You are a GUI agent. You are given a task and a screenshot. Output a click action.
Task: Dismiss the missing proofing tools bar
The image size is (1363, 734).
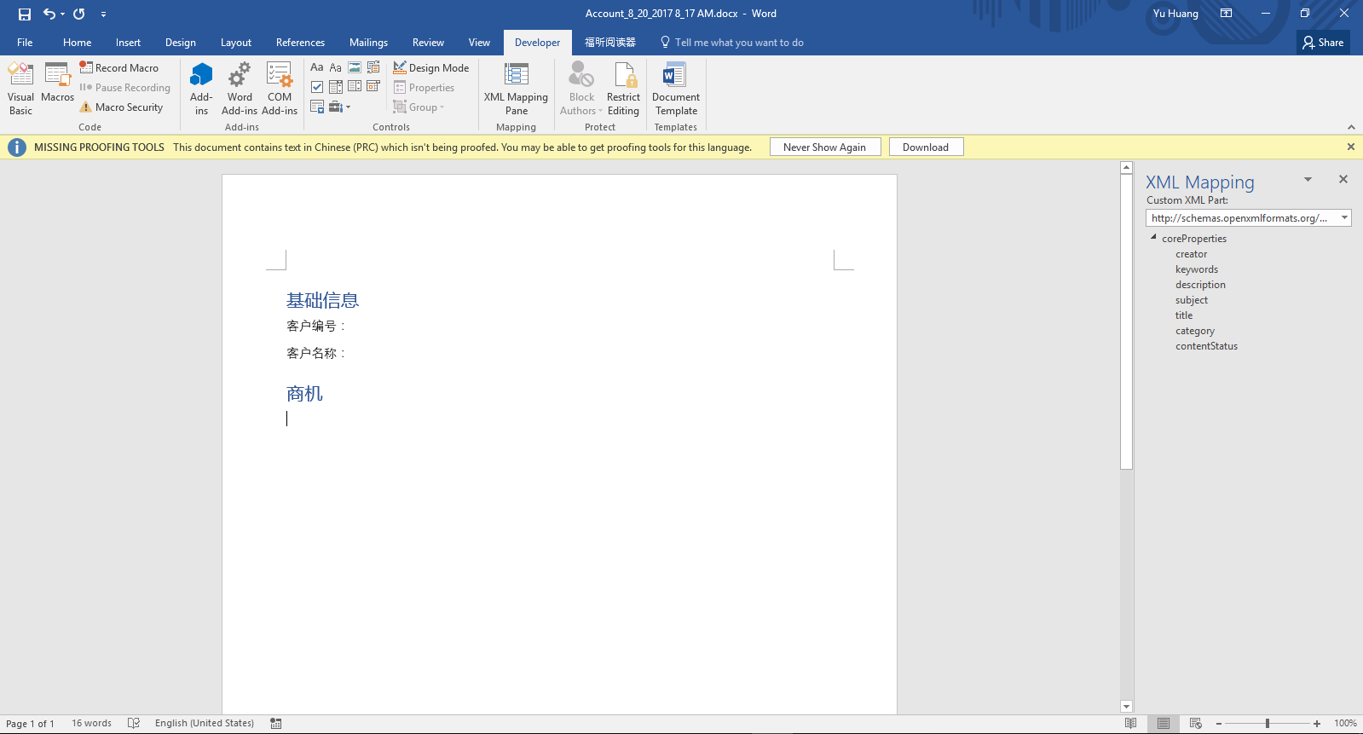pyautogui.click(x=1350, y=147)
